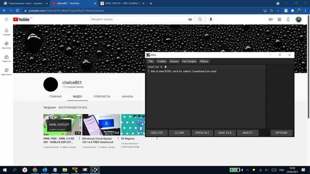Open YouTube account avatar menu
This screenshot has width=310, height=174.
(x=298, y=19)
